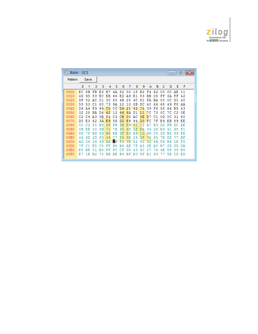258x334 pixels.
Task: Click column header 0
Action: tap(82, 87)
